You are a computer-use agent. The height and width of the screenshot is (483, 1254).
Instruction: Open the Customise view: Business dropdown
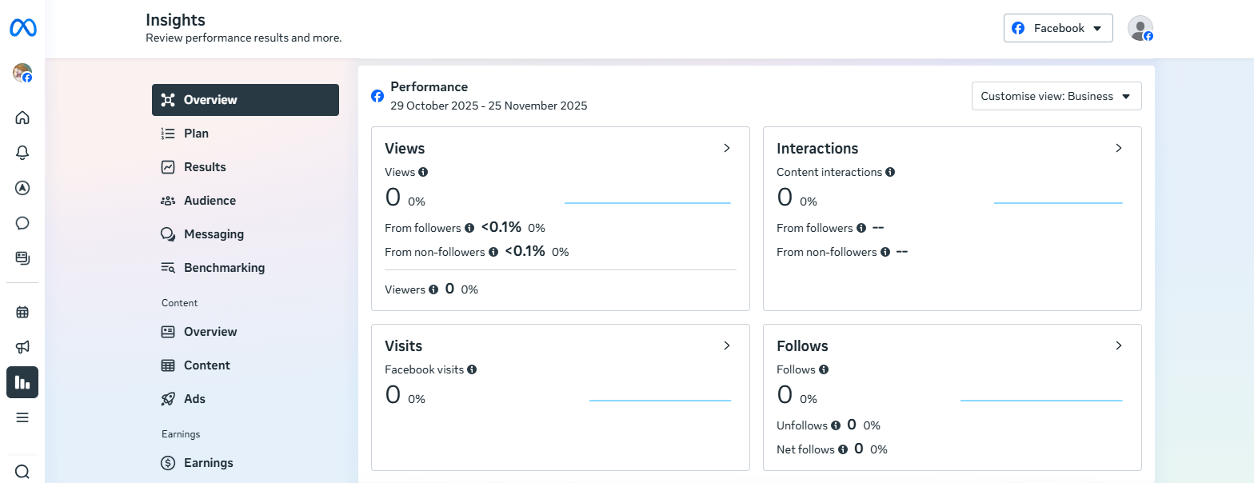1056,96
